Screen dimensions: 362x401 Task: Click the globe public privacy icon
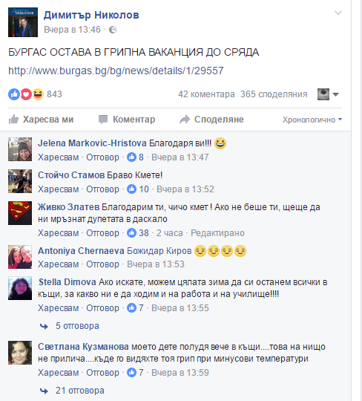click(113, 30)
